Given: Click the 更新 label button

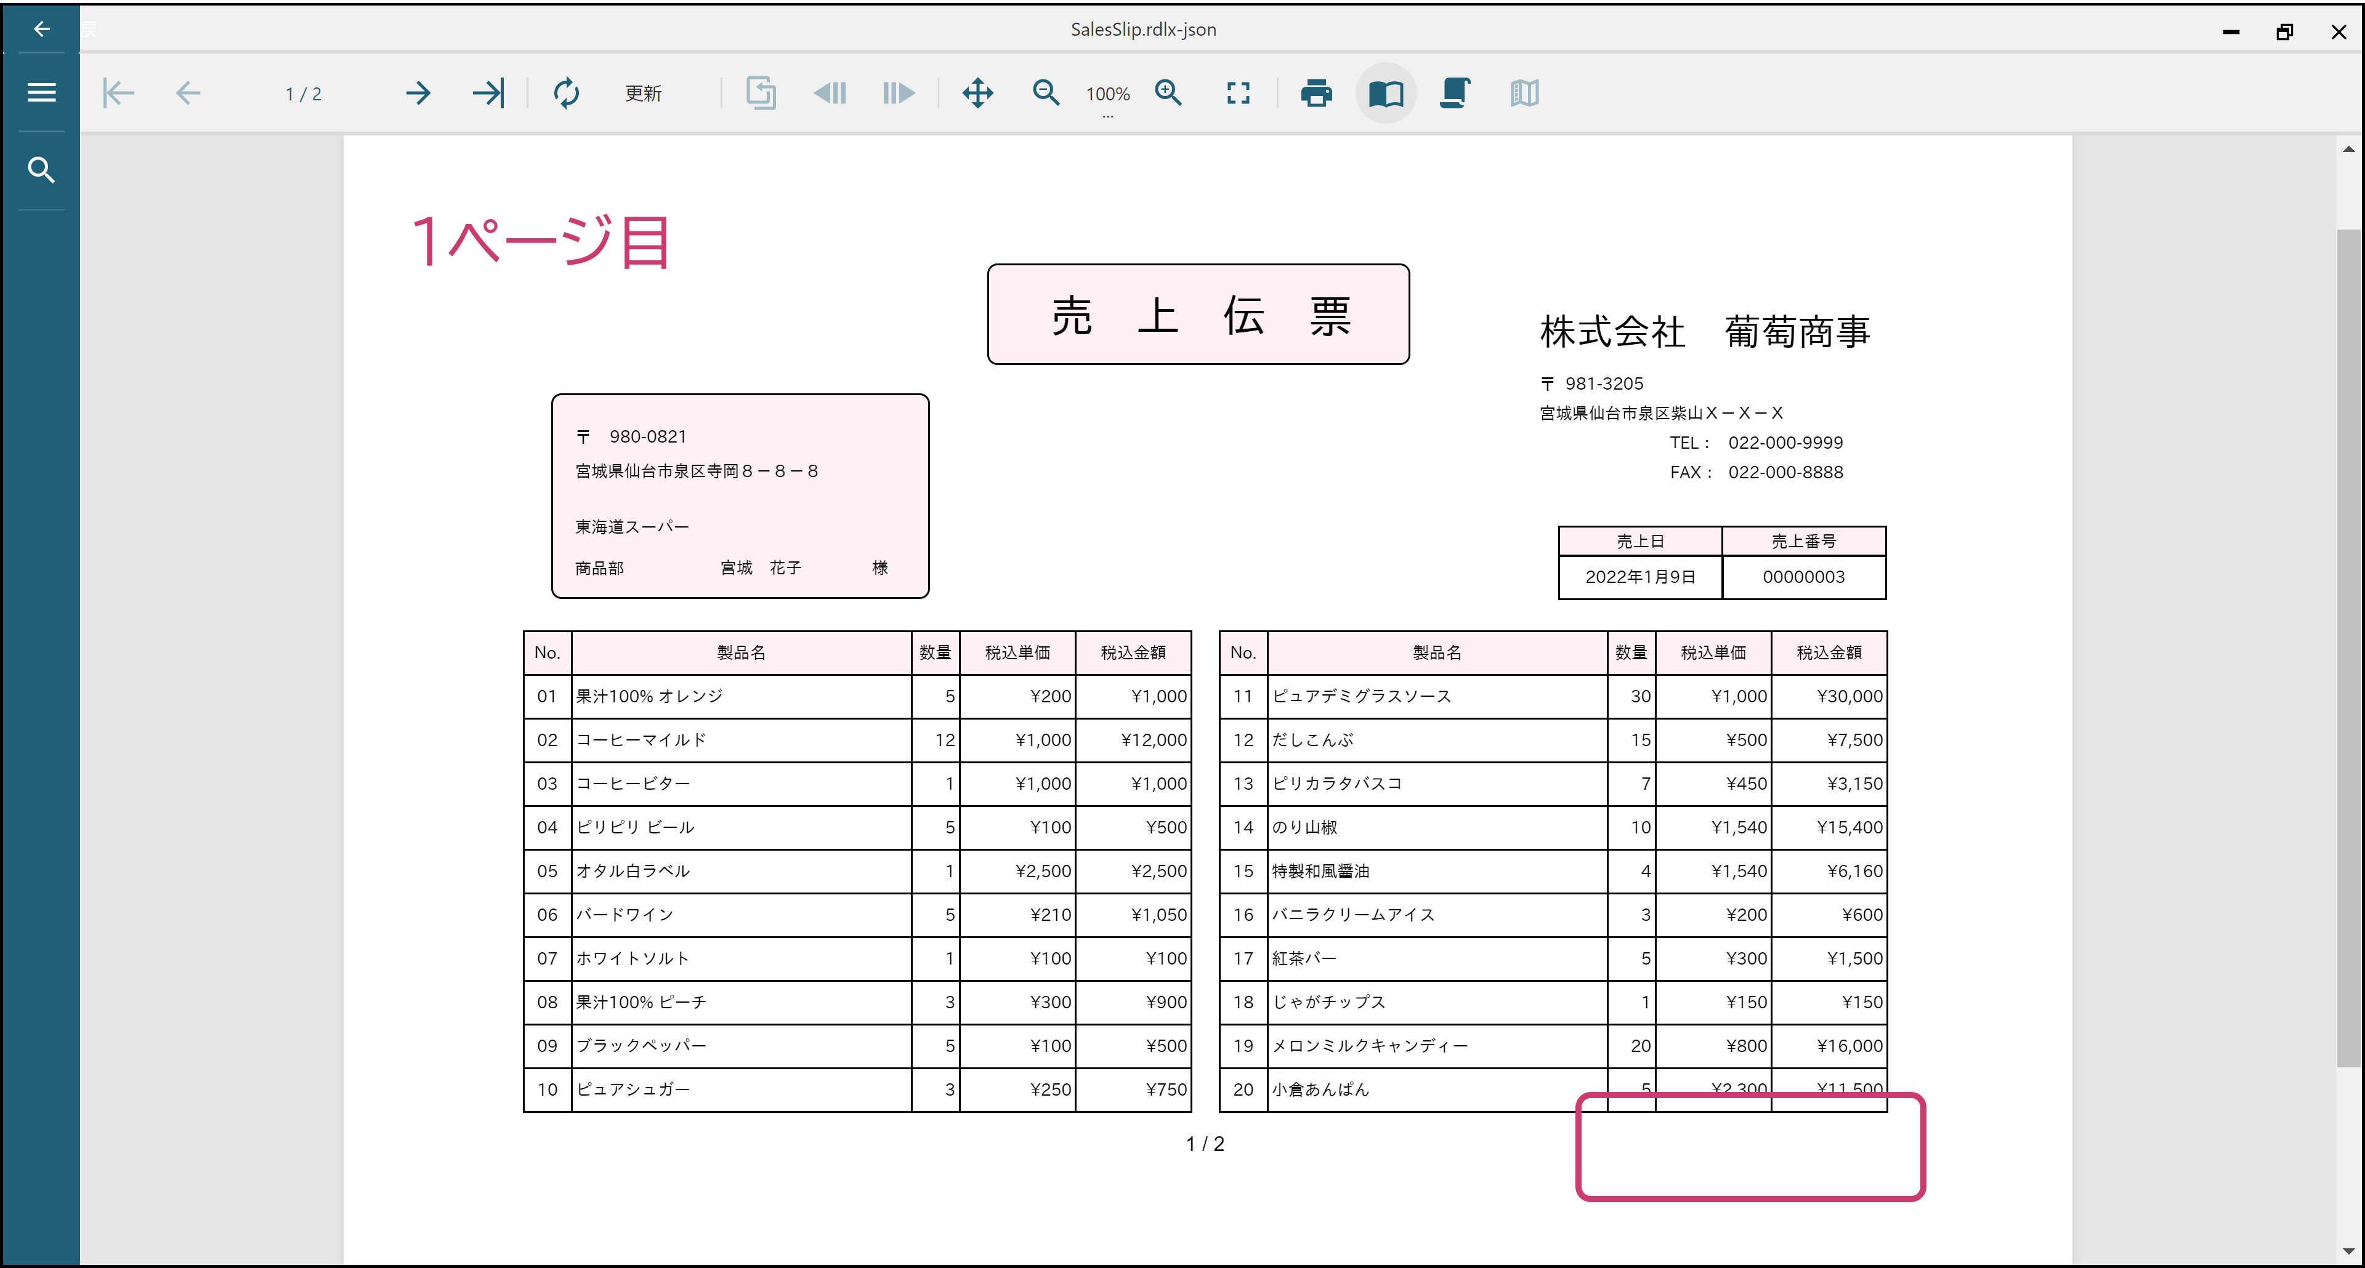Looking at the screenshot, I should point(644,94).
